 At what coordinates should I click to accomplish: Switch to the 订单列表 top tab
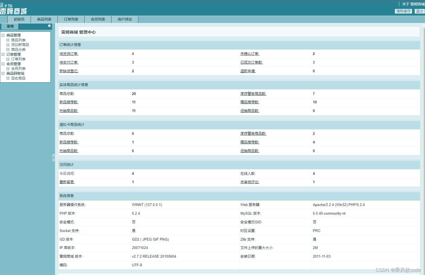pos(71,19)
